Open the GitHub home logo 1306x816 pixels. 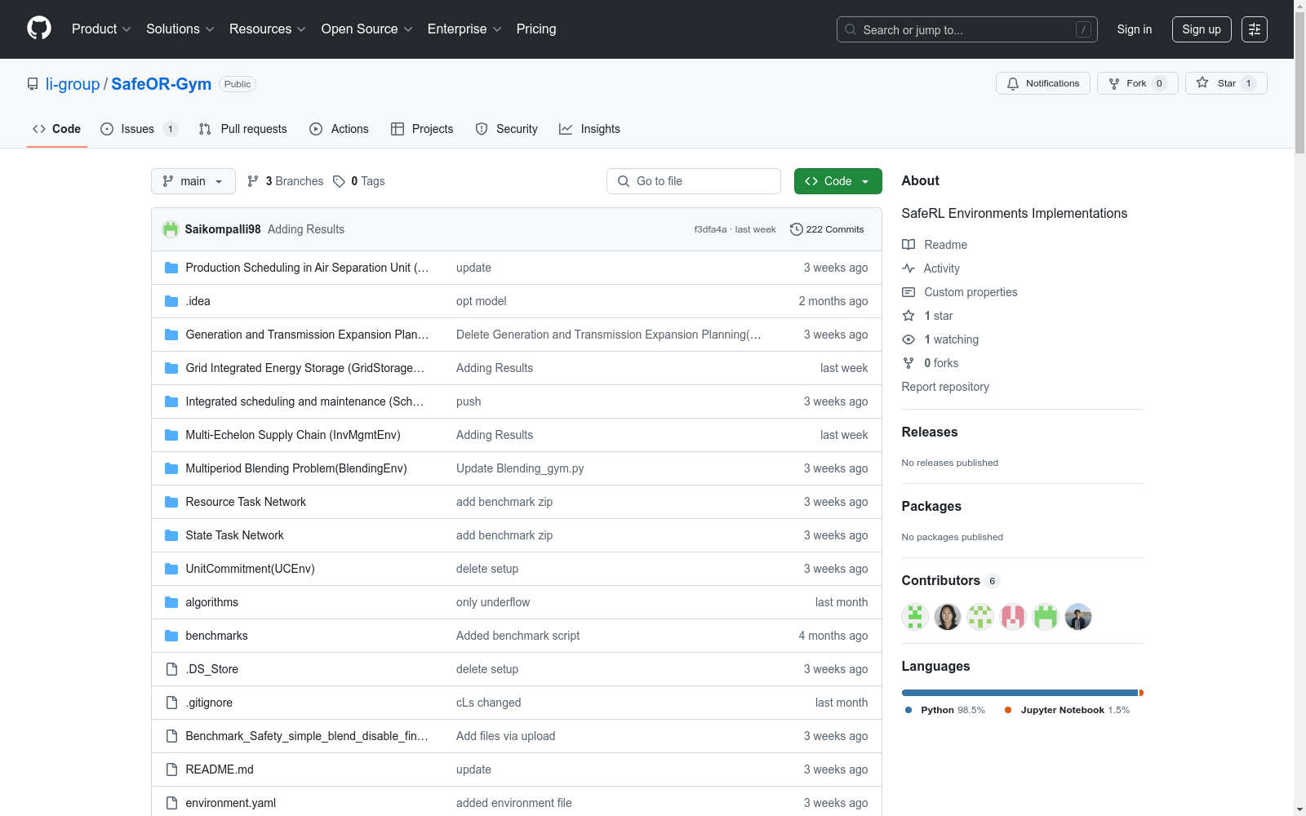click(39, 29)
